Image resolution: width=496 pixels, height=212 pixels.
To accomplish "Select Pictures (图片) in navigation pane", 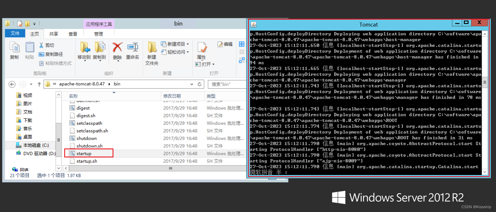I will click(x=24, y=104).
